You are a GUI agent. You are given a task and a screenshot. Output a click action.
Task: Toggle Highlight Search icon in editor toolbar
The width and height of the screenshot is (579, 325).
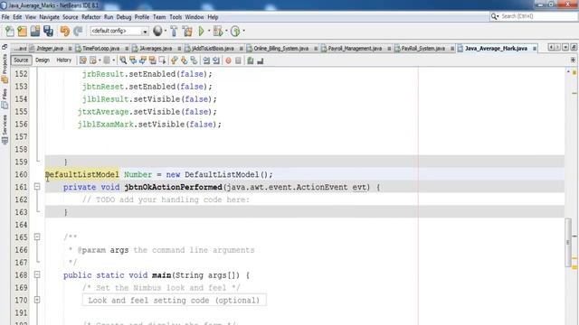152,60
